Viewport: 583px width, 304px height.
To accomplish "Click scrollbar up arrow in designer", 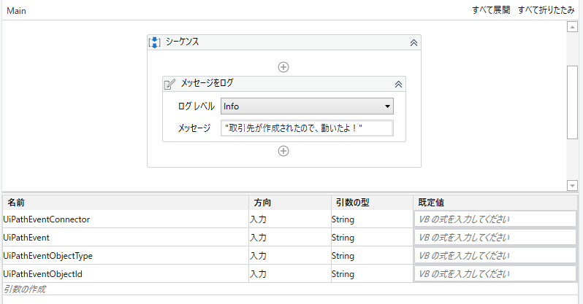I will [572, 27].
